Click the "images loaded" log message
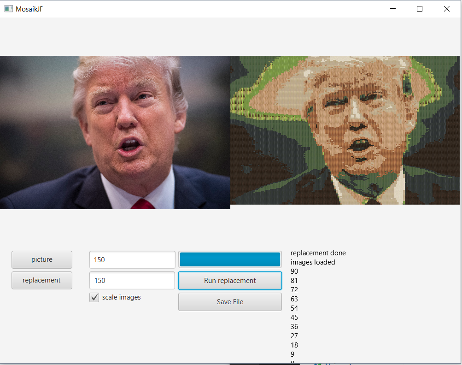The height and width of the screenshot is (365, 462). (x=313, y=262)
